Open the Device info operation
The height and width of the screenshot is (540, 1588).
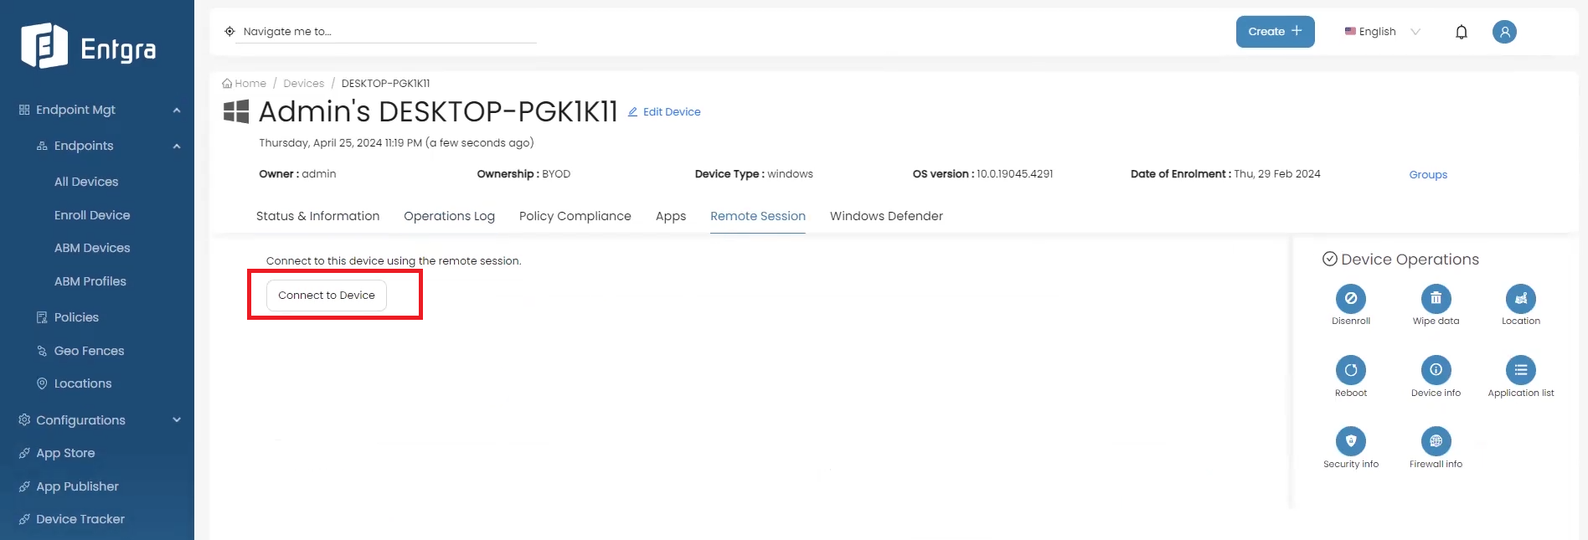(1436, 370)
